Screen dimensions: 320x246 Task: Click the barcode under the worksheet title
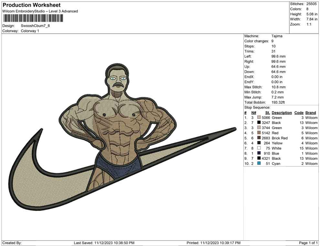pos(33,18)
